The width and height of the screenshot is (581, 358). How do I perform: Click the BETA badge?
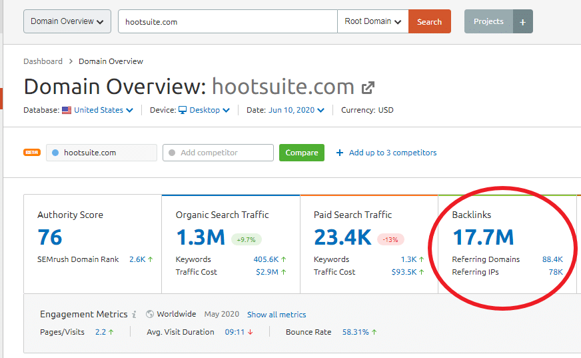point(32,152)
